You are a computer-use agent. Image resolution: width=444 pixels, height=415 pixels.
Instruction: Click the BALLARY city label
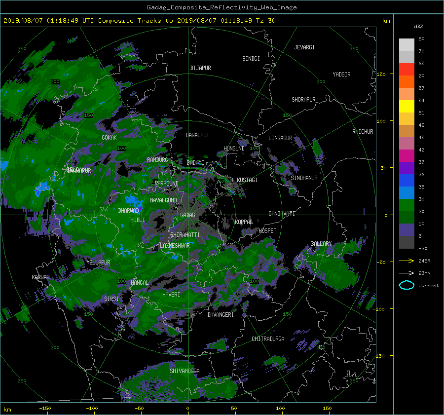321,244
